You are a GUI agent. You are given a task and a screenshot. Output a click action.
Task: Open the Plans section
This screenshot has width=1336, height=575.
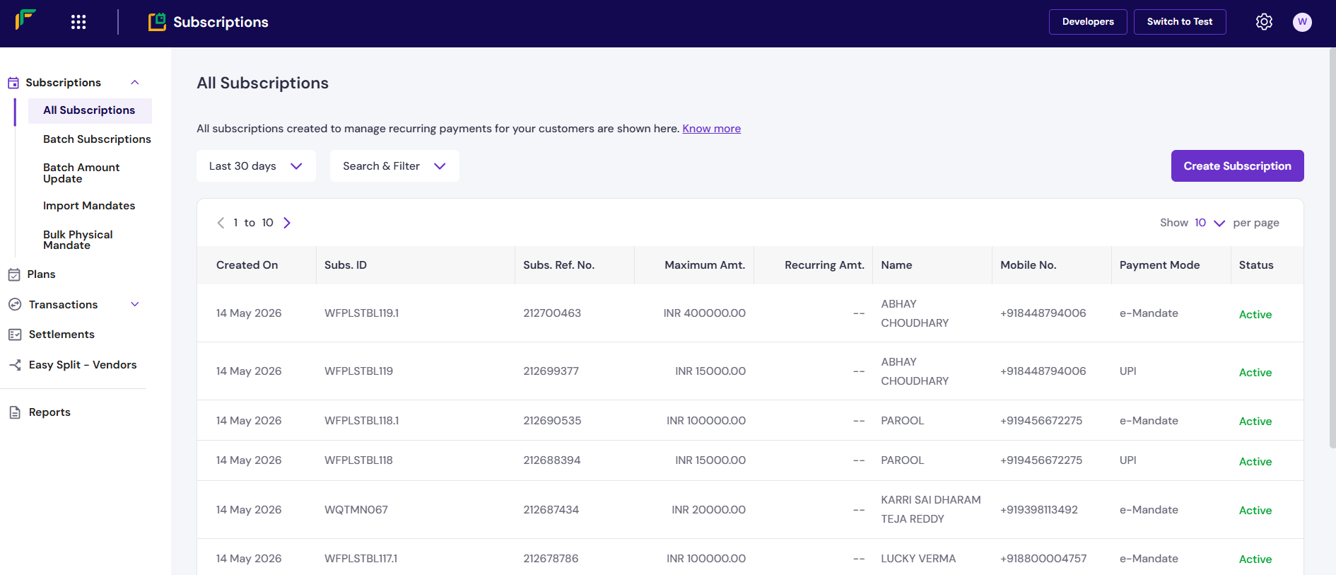41,274
